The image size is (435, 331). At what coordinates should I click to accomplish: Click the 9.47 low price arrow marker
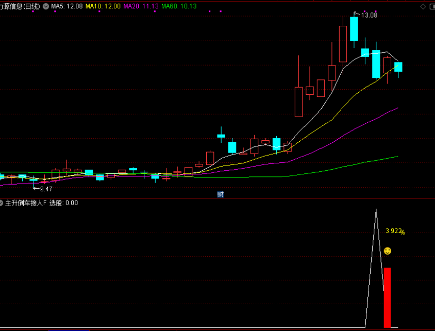(45, 189)
